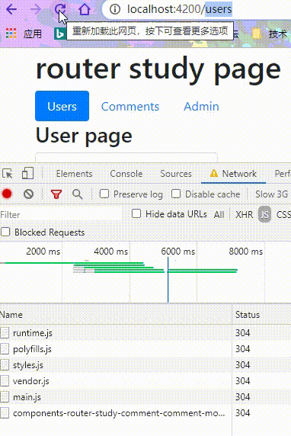
Task: Go back with the browser back arrow
Action: coord(11,9)
